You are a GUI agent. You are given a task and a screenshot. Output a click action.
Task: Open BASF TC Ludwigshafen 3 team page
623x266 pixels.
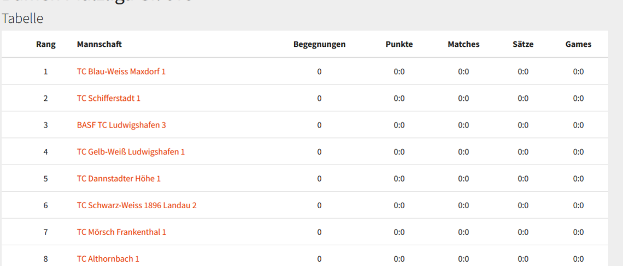(121, 125)
